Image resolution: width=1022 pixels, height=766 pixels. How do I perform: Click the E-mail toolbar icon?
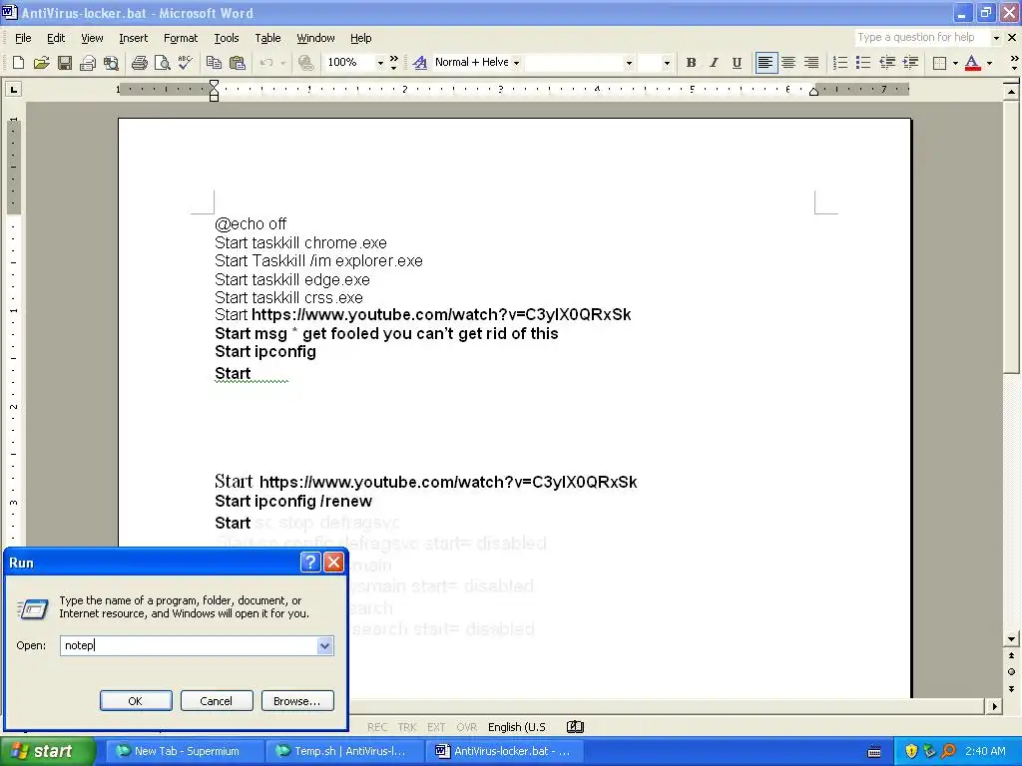click(88, 63)
